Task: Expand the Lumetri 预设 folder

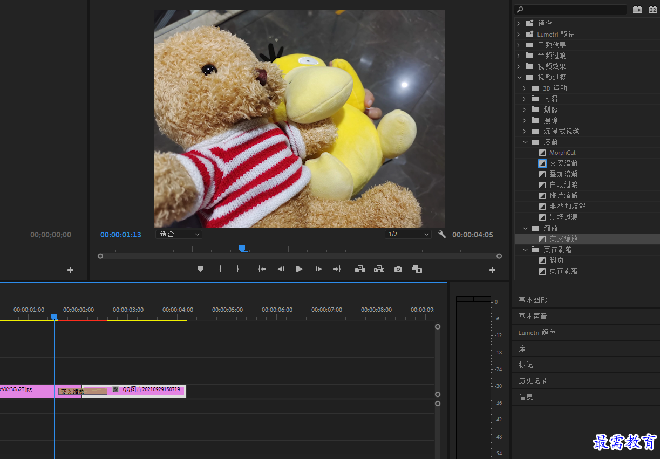Action: pyautogui.click(x=519, y=34)
